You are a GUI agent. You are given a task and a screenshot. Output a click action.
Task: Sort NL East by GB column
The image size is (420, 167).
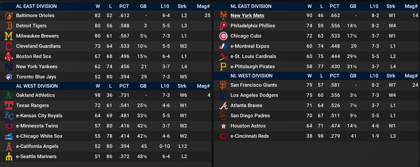pyautogui.click(x=353, y=6)
